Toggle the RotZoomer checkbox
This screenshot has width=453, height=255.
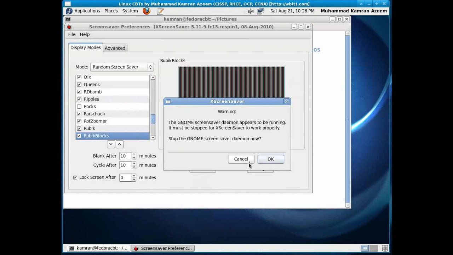(79, 121)
